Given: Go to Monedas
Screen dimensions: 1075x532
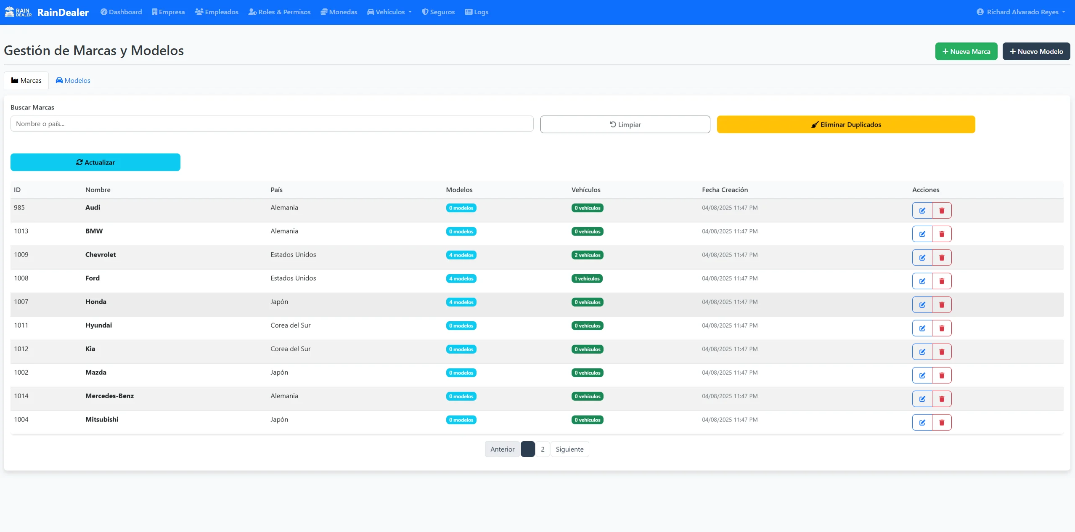Looking at the screenshot, I should 339,12.
